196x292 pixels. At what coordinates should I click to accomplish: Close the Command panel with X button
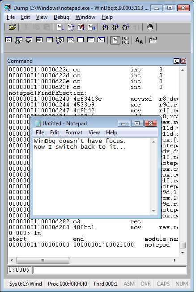tap(183, 61)
